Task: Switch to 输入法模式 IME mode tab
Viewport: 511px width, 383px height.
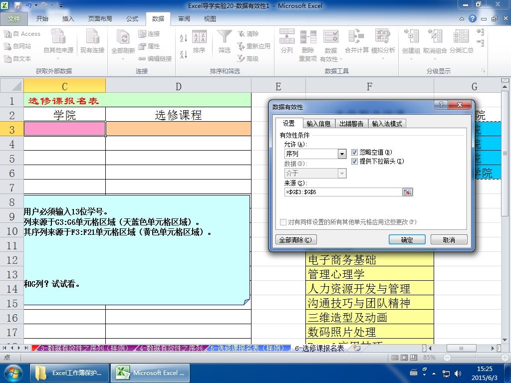Action: point(387,124)
